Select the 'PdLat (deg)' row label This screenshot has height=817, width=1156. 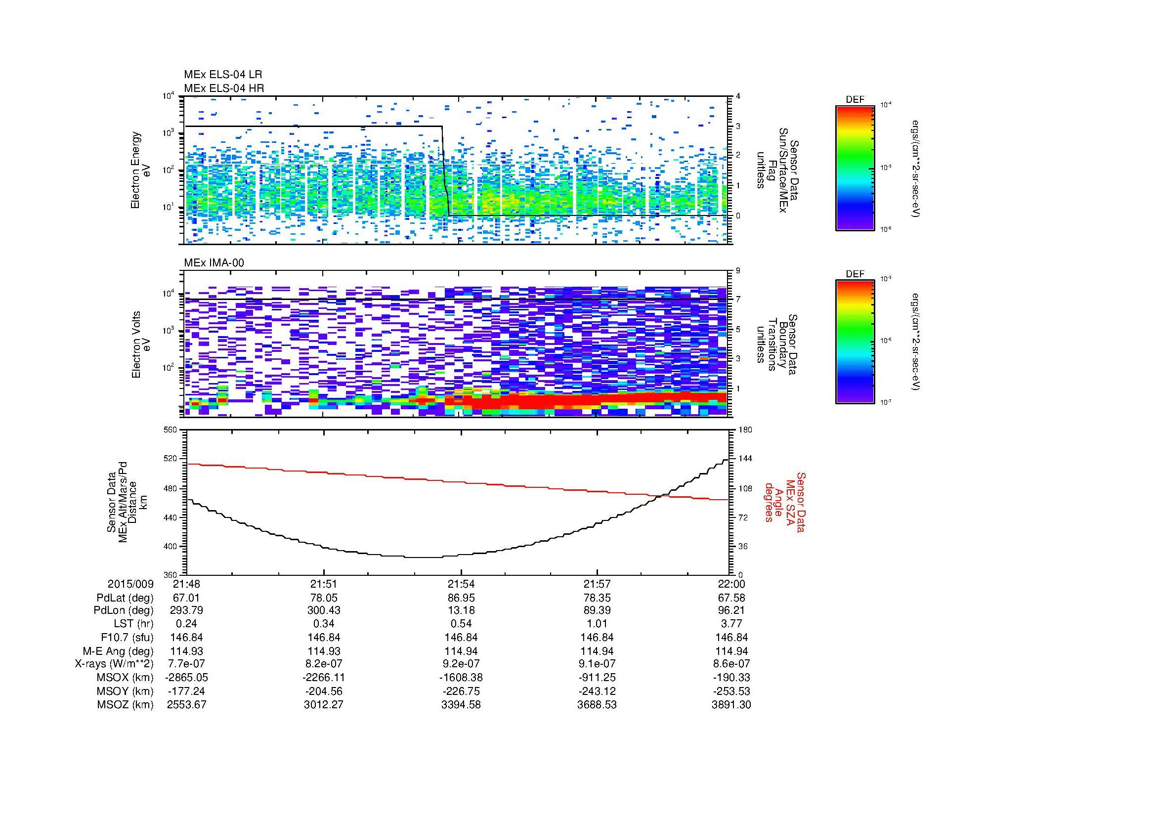point(125,598)
